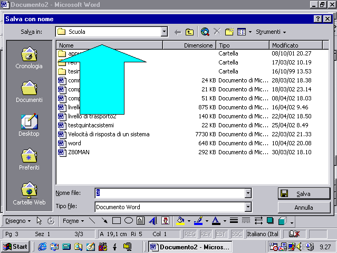The image size is (337, 253).
Task: Open the Disegno menu
Action: [x=18, y=221]
